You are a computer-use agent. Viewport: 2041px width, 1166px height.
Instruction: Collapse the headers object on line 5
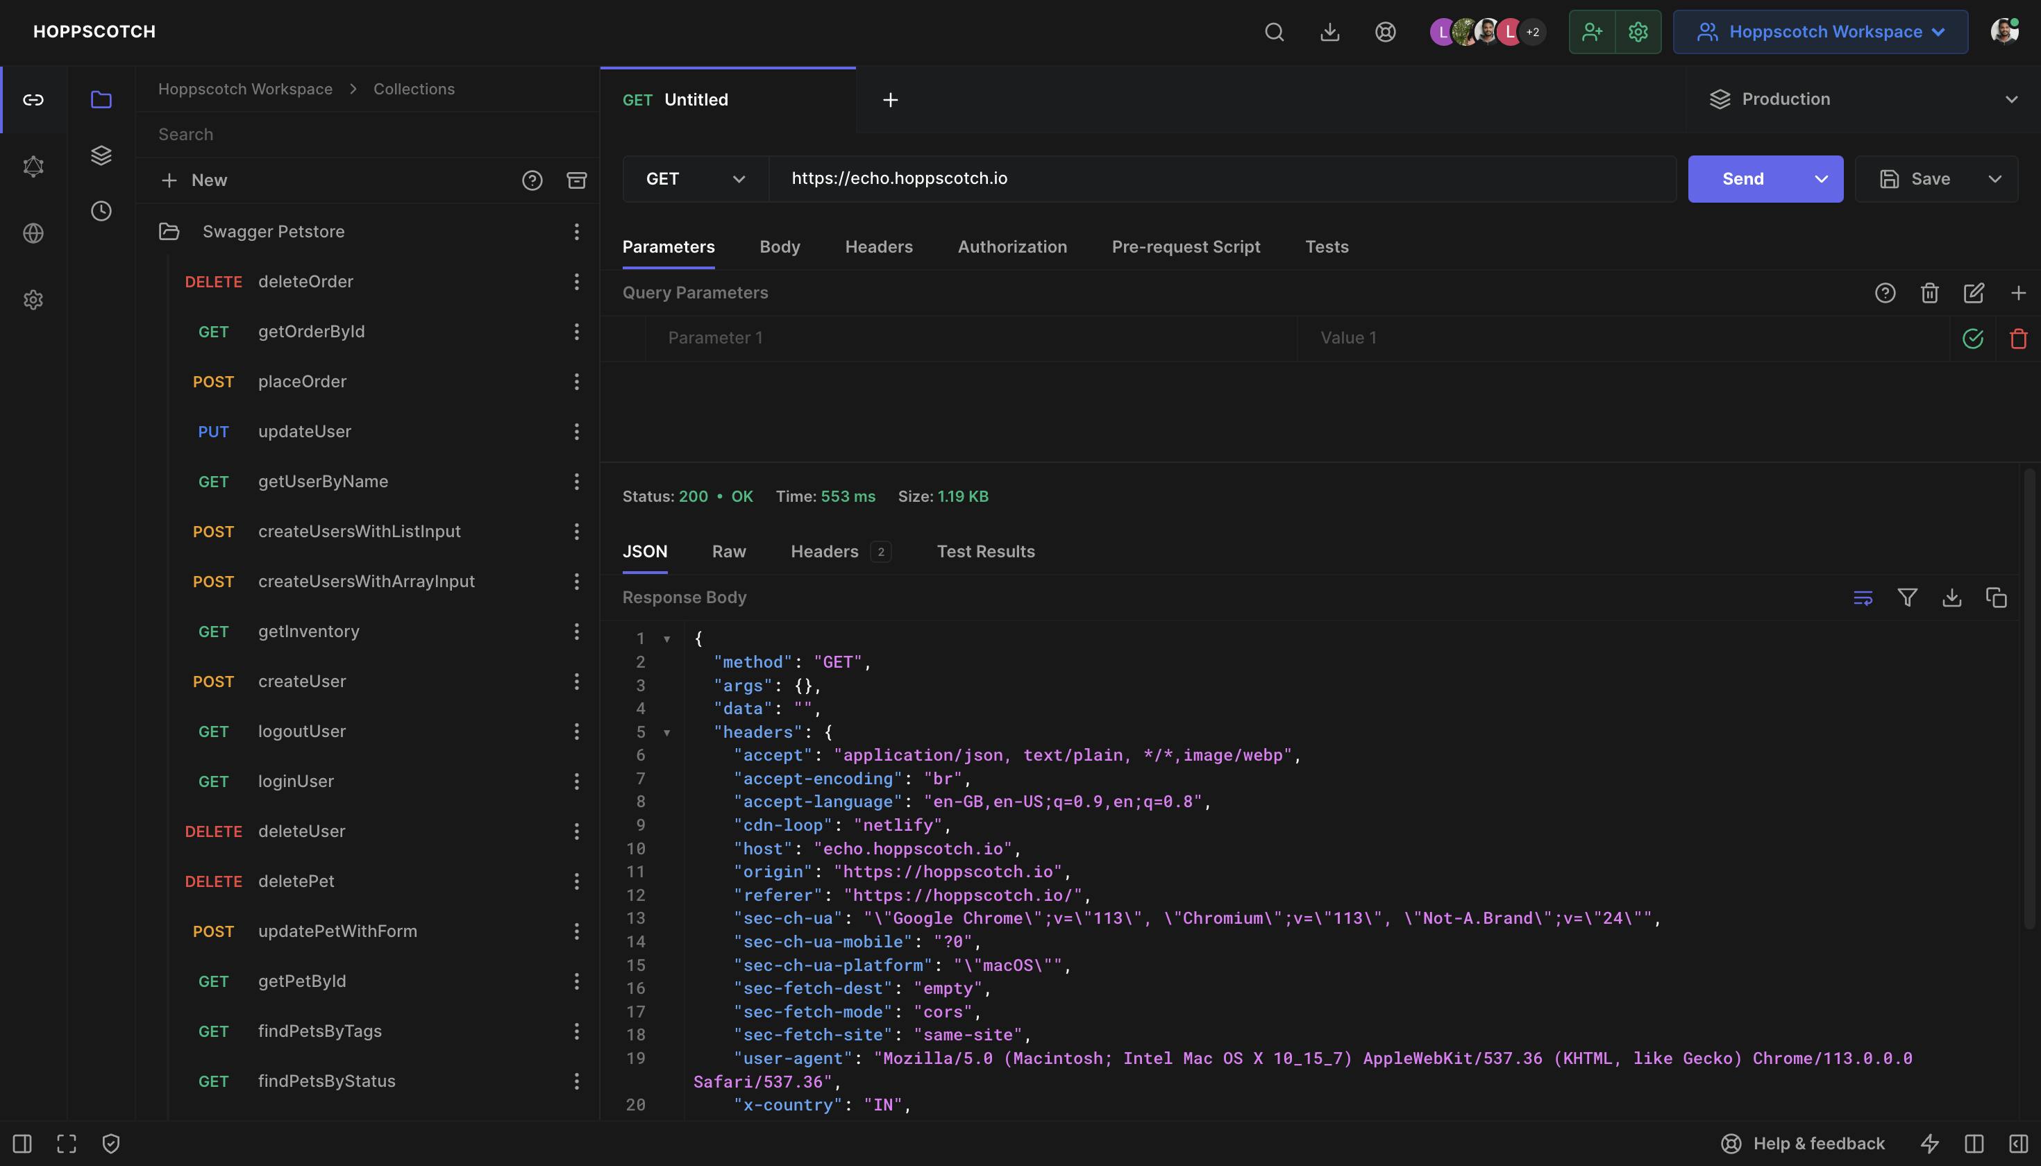[668, 732]
